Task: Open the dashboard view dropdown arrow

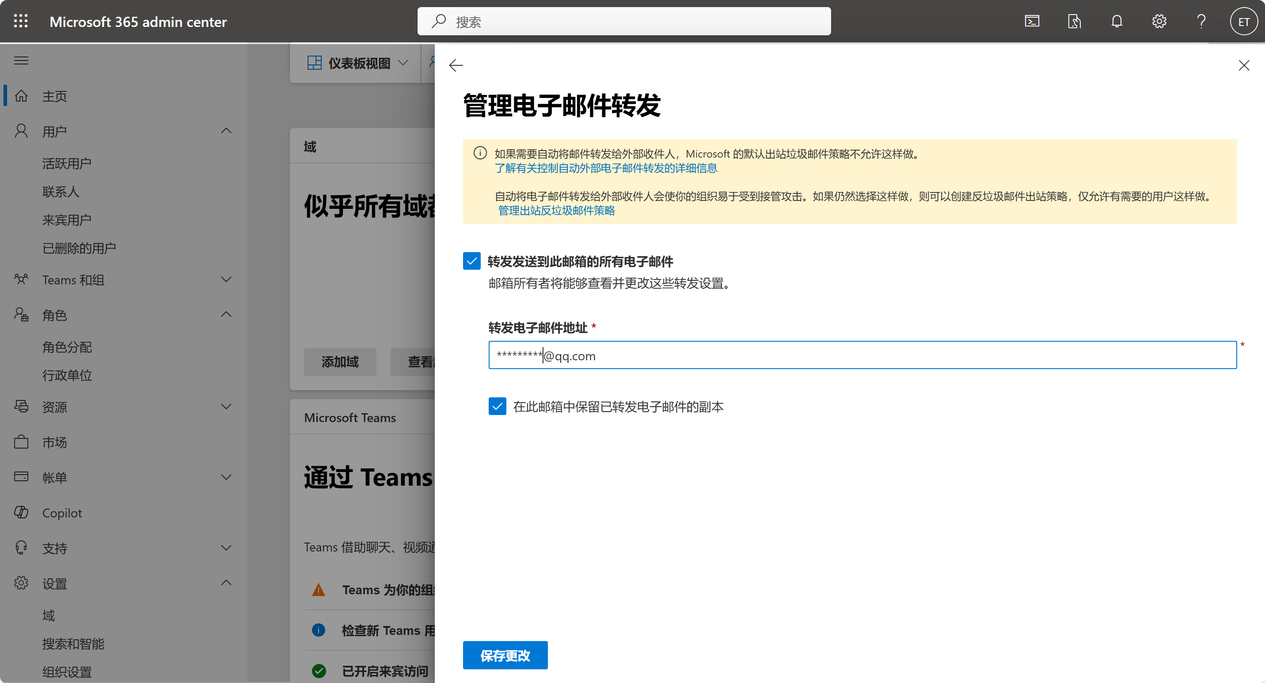Action: pyautogui.click(x=403, y=63)
